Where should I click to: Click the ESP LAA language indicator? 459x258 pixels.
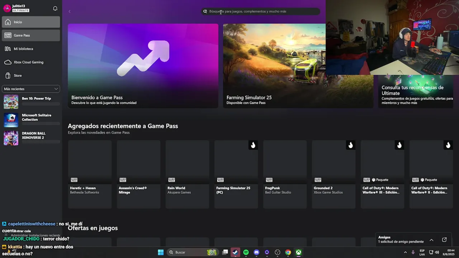point(422,252)
